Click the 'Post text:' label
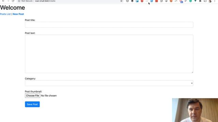 30,33
